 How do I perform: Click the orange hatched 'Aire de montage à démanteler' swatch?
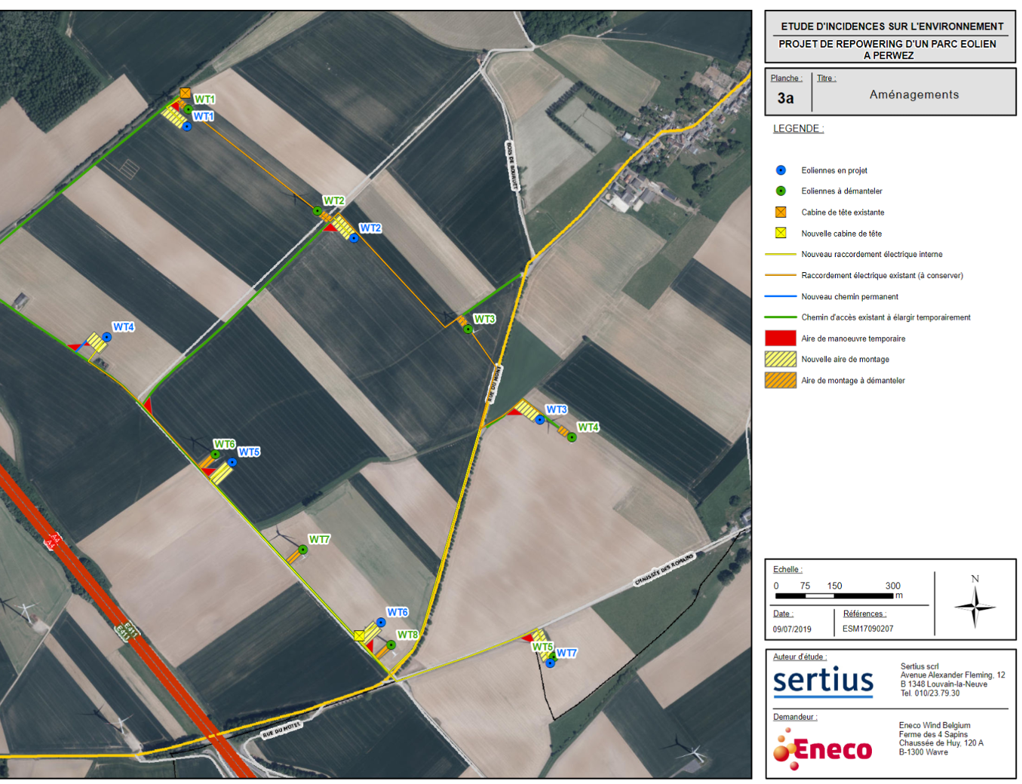click(x=781, y=381)
